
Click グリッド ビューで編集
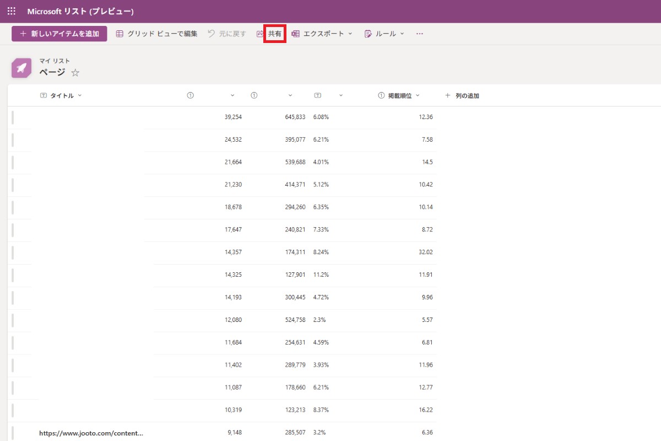pyautogui.click(x=156, y=34)
